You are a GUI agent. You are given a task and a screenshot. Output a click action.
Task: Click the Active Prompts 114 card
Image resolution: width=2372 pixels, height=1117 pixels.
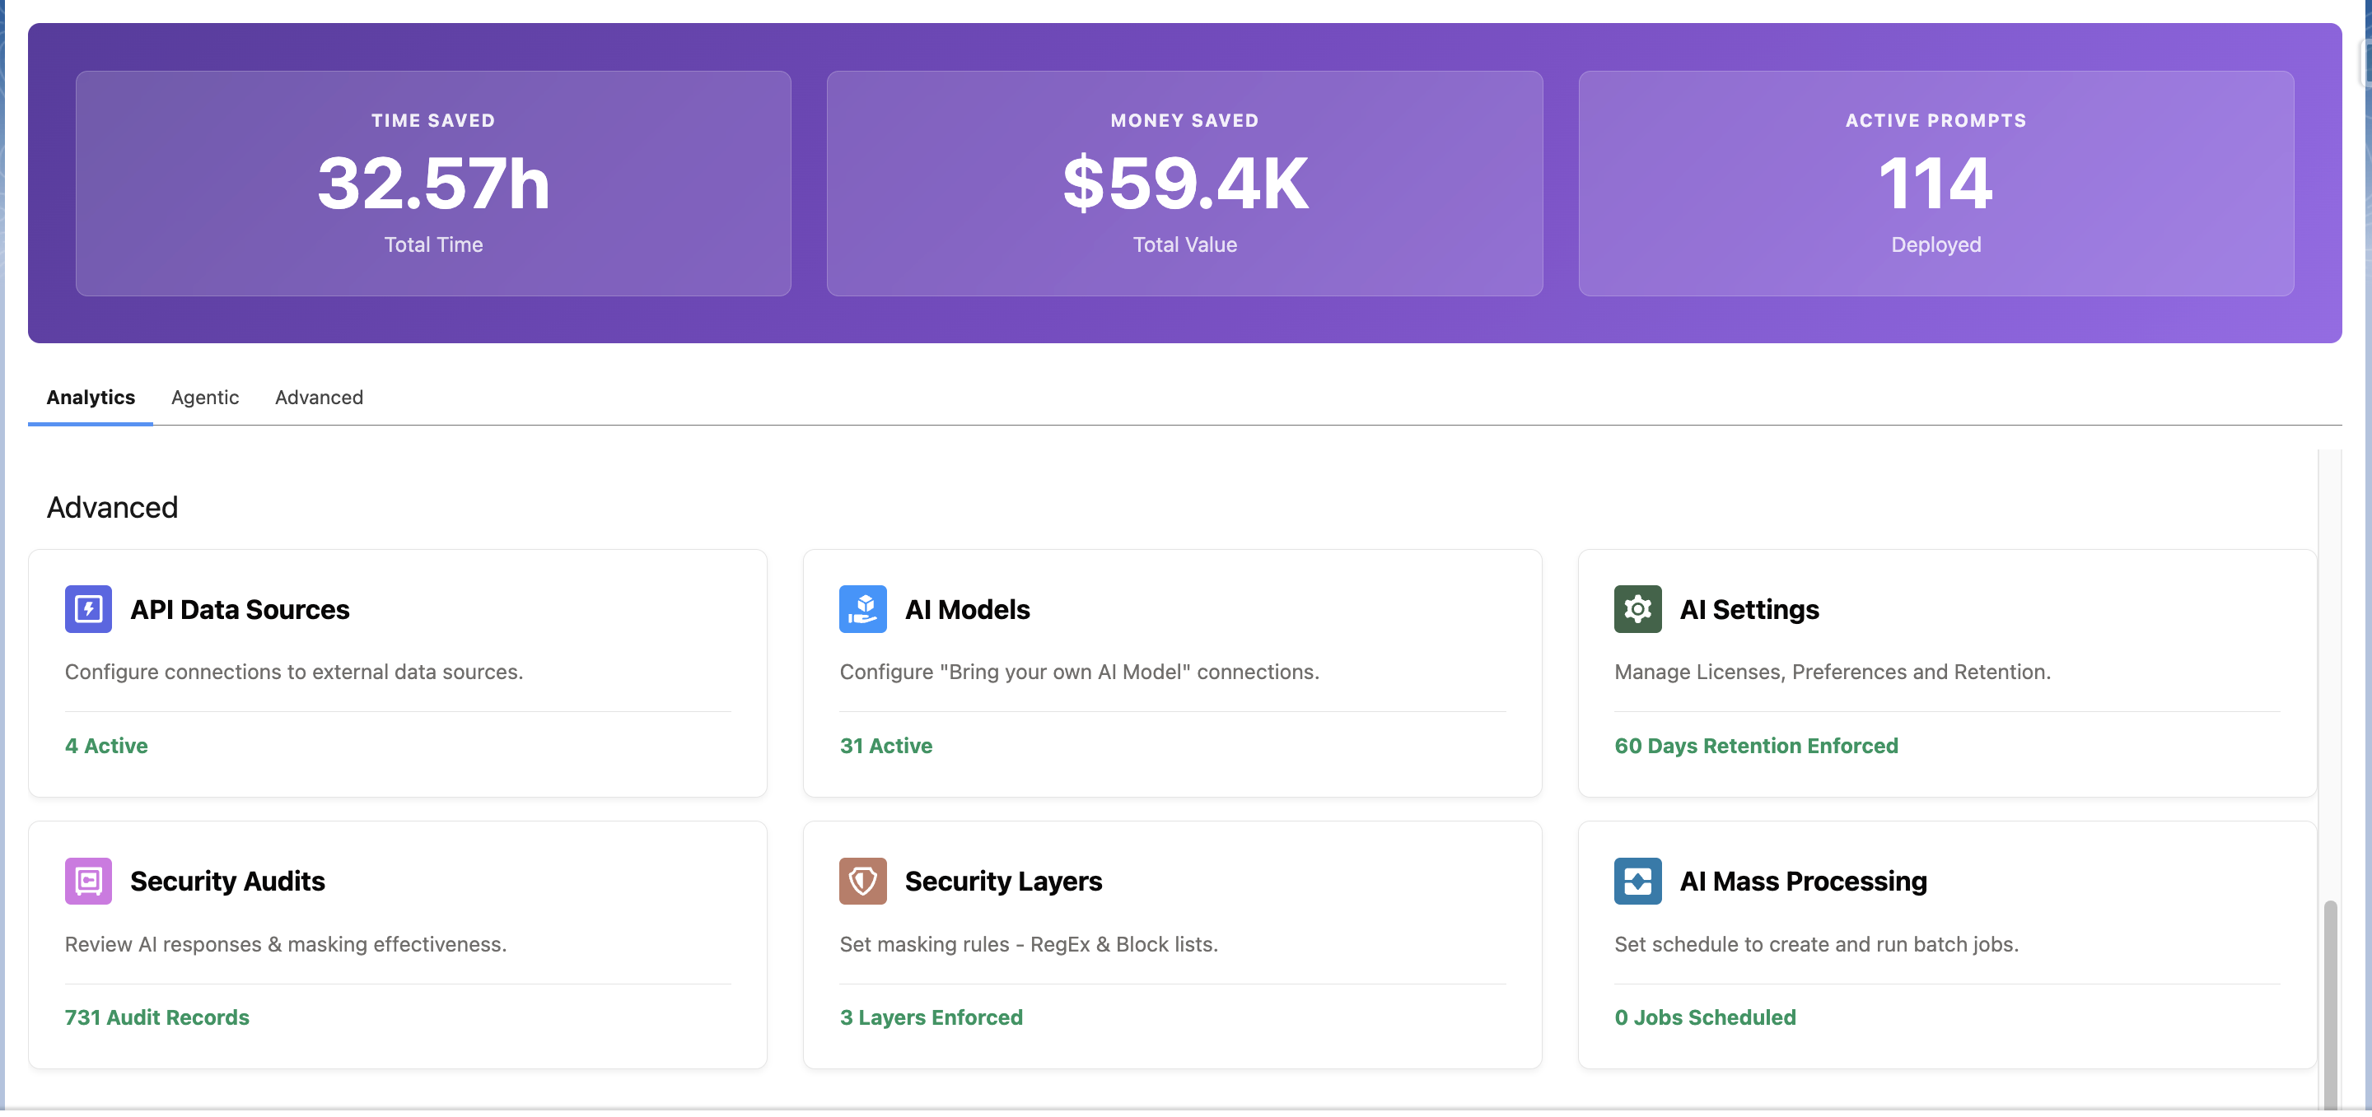(x=1935, y=184)
